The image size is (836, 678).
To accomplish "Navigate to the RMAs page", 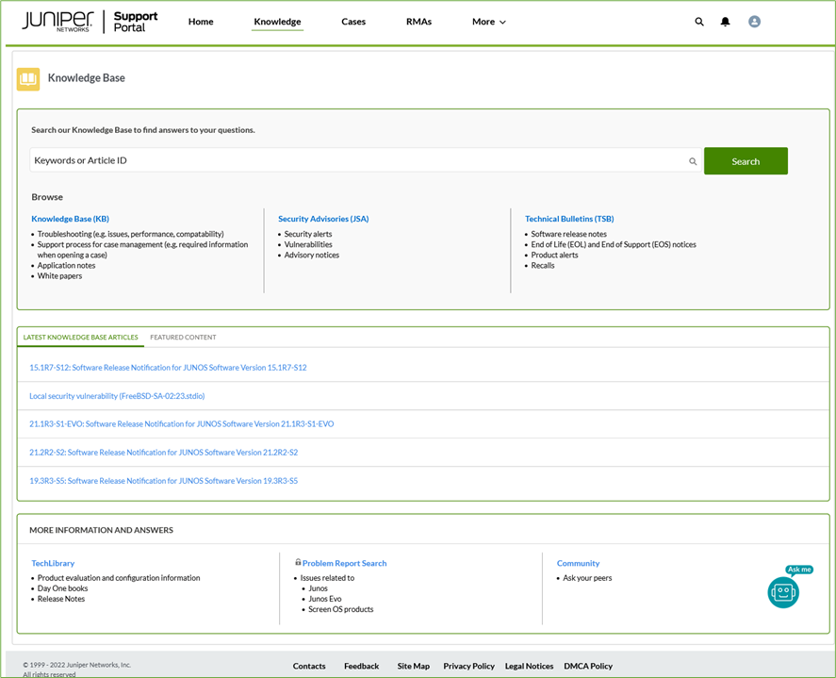I will coord(418,21).
